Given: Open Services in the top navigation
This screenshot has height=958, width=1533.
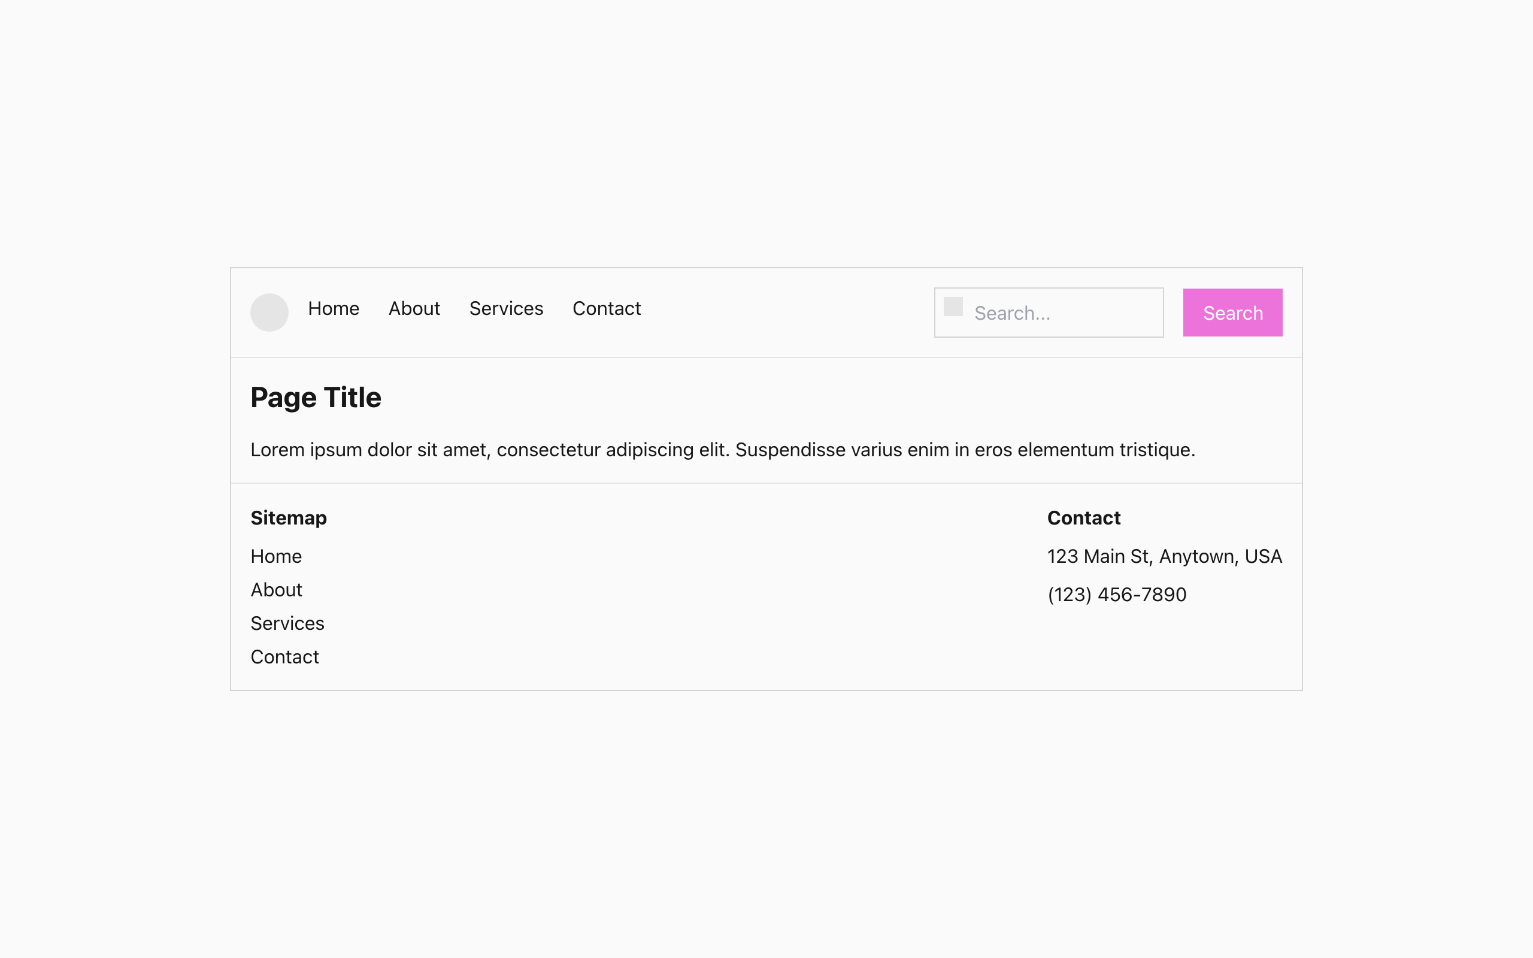Looking at the screenshot, I should pyautogui.click(x=506, y=308).
